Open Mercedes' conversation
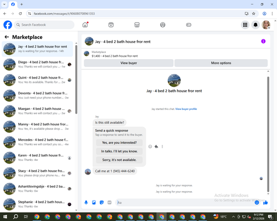The height and width of the screenshot is (221, 277). tap(37, 142)
